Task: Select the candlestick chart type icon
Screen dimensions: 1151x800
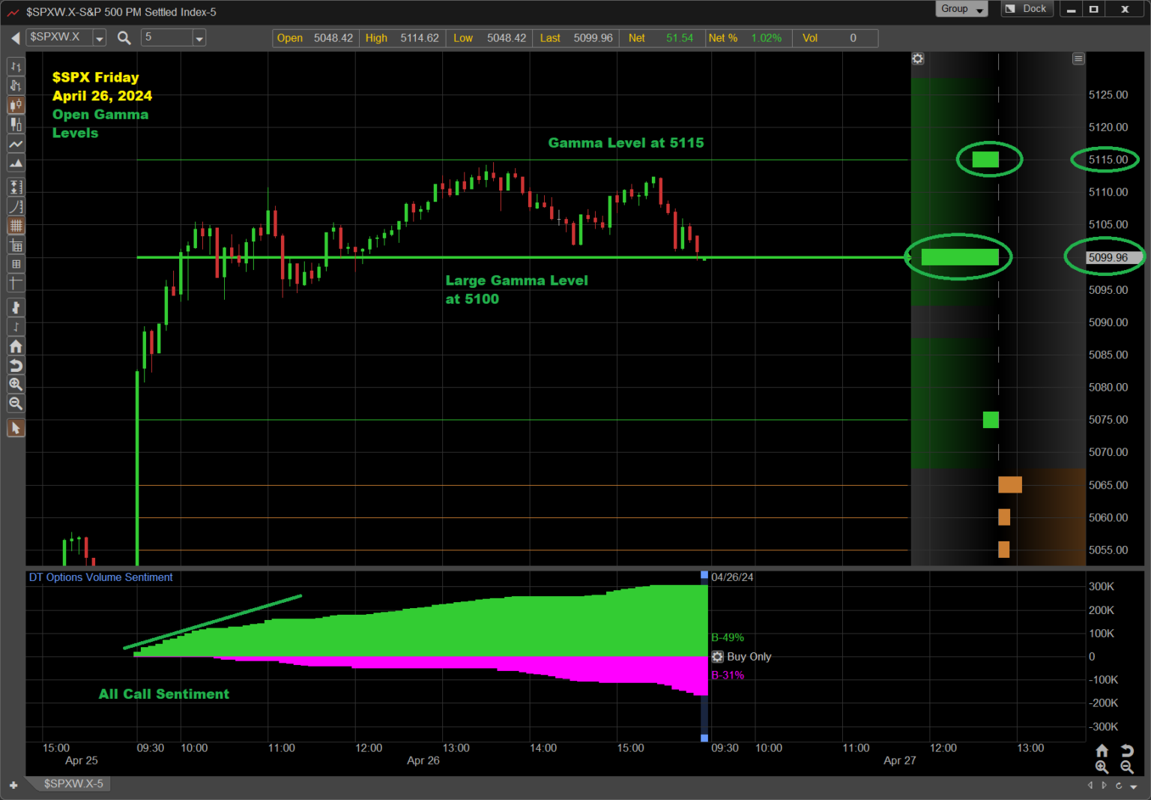Action: pos(15,105)
